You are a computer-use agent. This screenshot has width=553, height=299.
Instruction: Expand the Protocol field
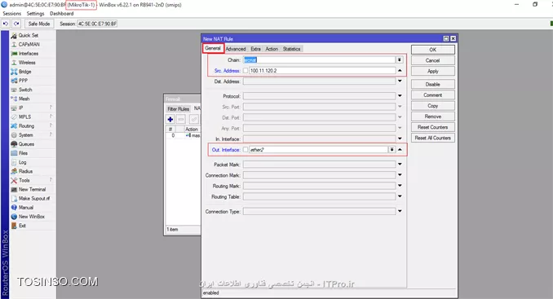pos(400,96)
